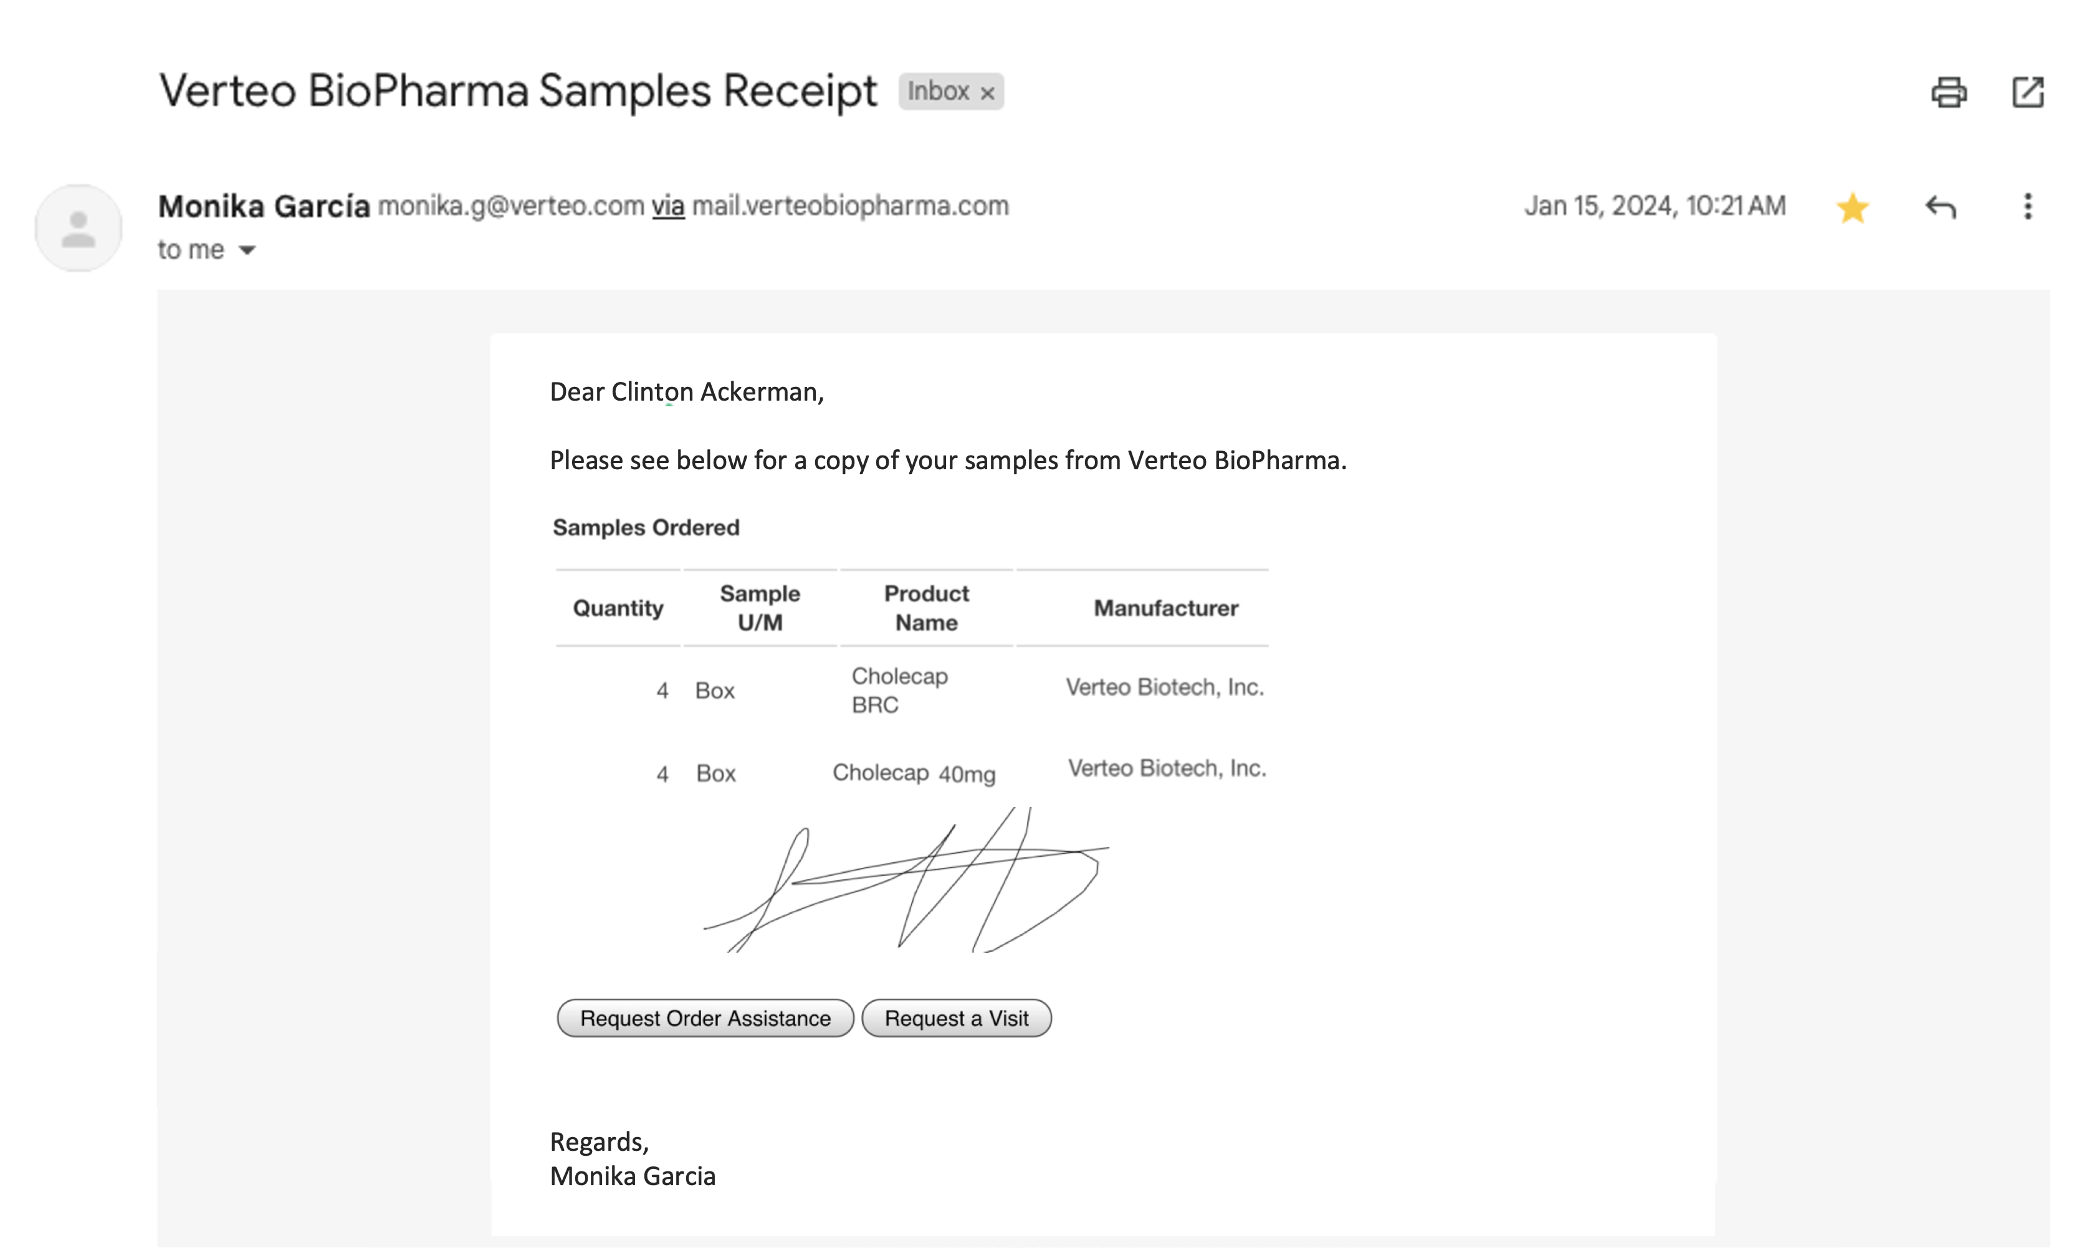2089x1248 pixels.
Task: Expand recipient details next to "to me"
Action: point(247,250)
